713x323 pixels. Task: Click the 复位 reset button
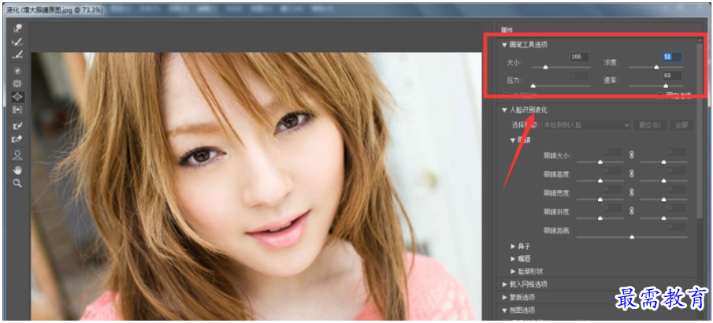(650, 124)
